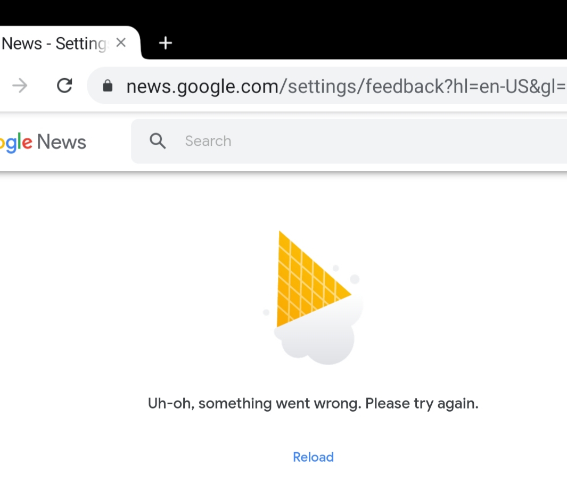
Task: Click the melted ice cream blob graphic
Action: tap(319, 343)
